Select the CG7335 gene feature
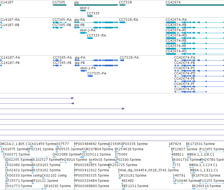Screen dimensions: 224x190 tap(90, 16)
